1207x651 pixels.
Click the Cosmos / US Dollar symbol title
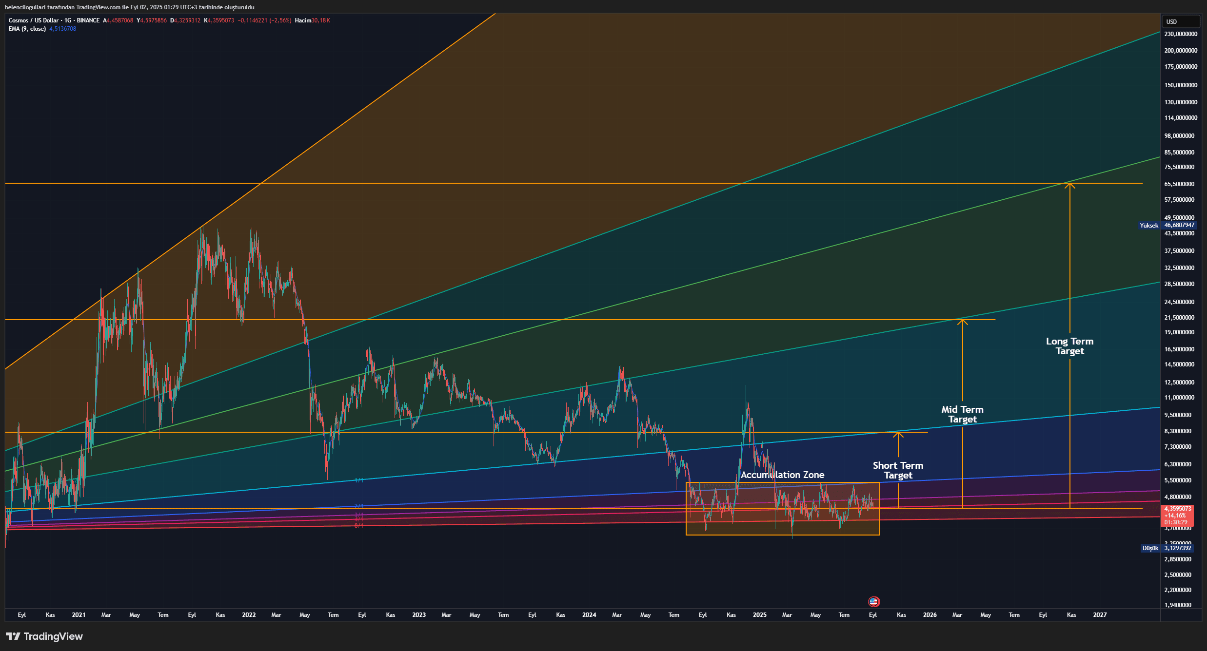(33, 20)
